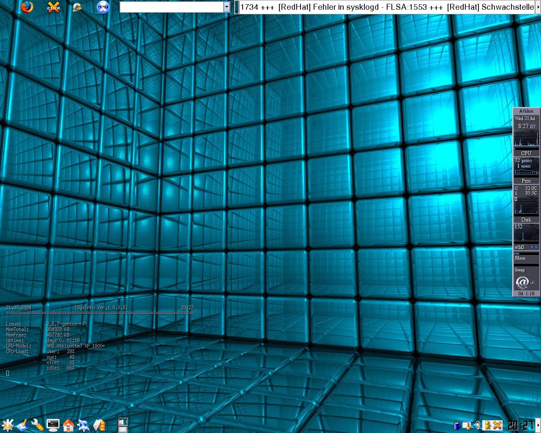Viewport: 541px width, 433px height.
Task: Launch the Konsole terminal
Action: (53, 425)
